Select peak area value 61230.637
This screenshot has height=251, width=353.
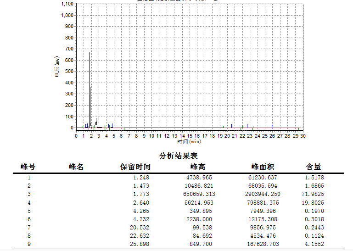coord(263,178)
